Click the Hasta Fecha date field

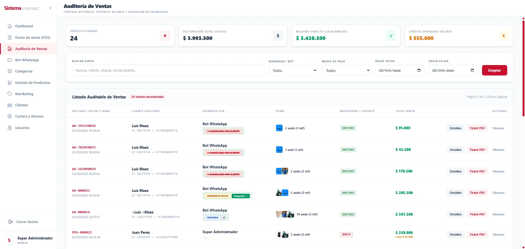tap(453, 70)
